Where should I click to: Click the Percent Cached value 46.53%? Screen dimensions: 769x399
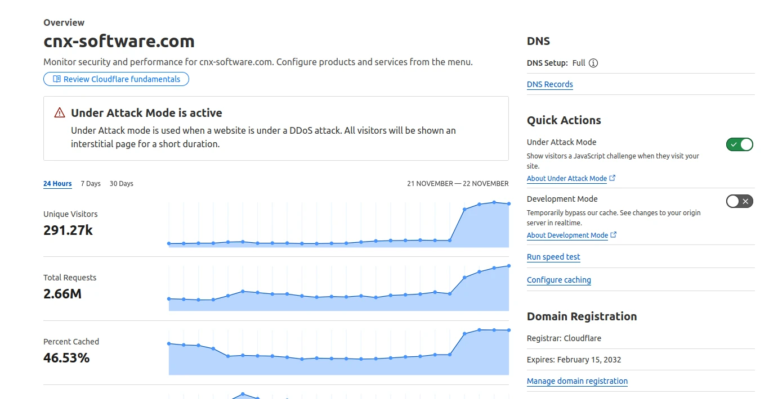[x=66, y=357]
